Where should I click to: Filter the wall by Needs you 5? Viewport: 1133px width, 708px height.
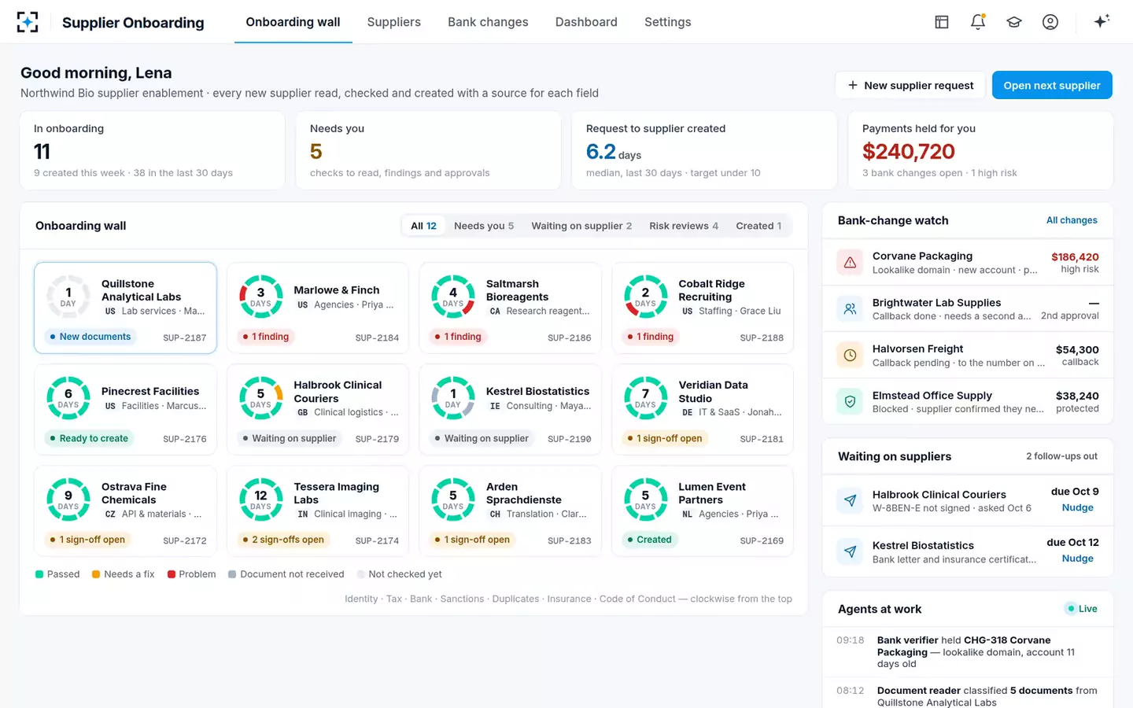click(x=484, y=226)
